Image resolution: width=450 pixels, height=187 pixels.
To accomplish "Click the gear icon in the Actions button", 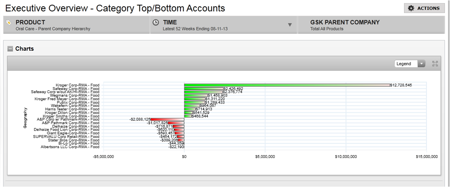I will (411, 8).
